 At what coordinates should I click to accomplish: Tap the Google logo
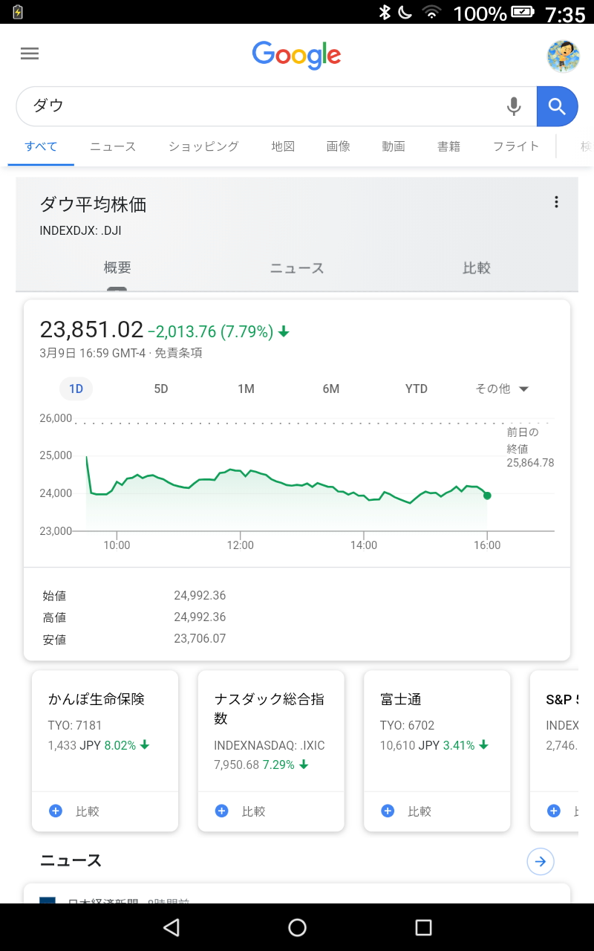coord(296,55)
